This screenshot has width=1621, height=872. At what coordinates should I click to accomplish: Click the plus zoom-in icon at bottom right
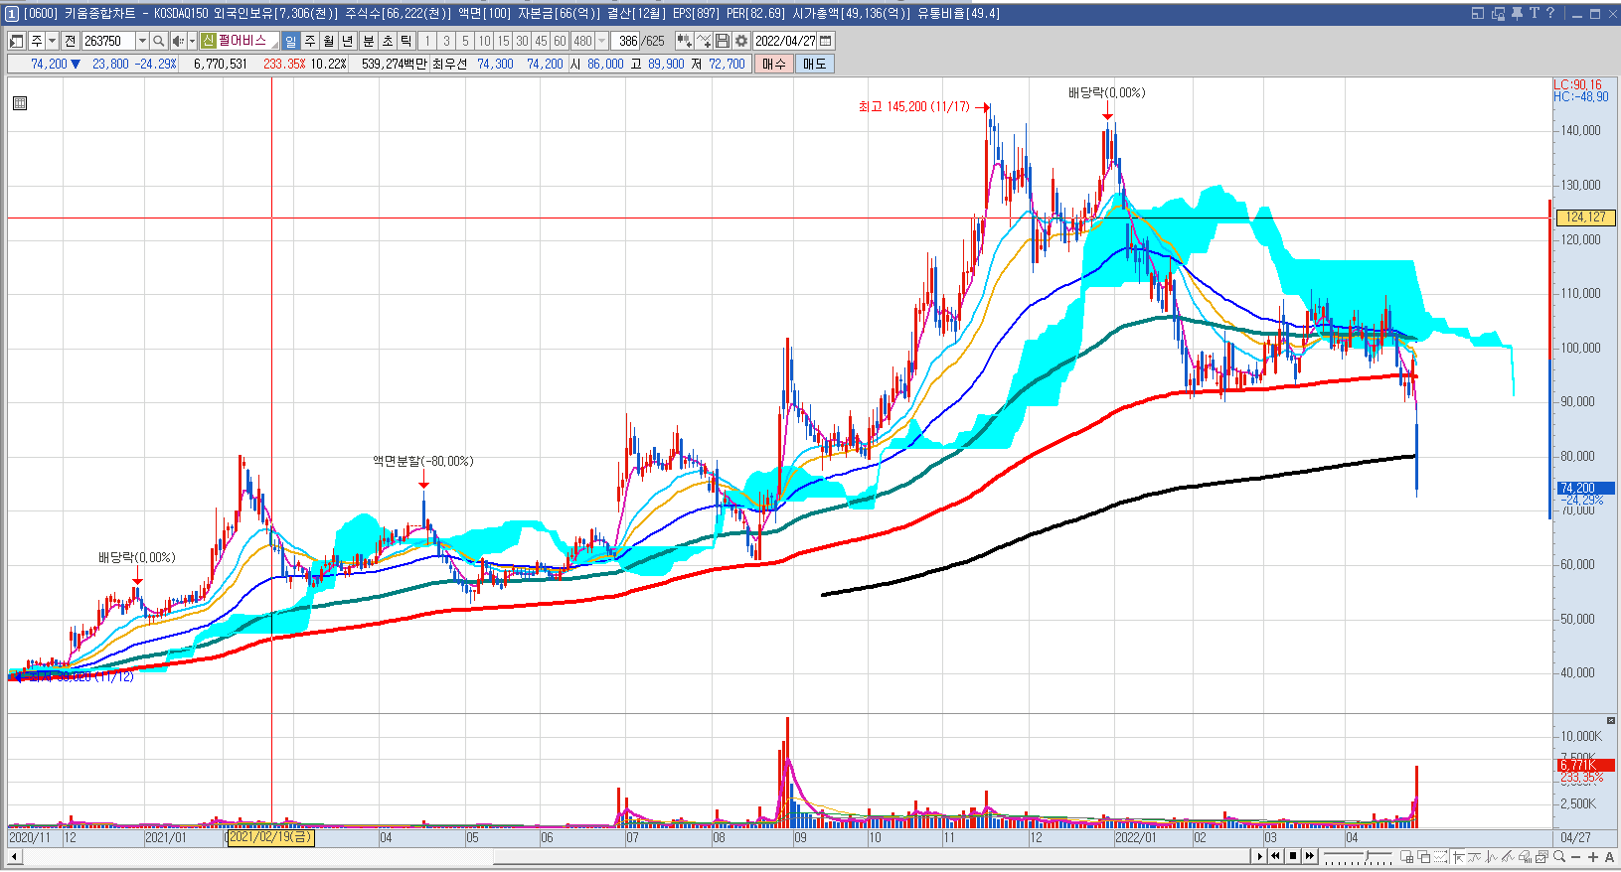click(x=1593, y=856)
